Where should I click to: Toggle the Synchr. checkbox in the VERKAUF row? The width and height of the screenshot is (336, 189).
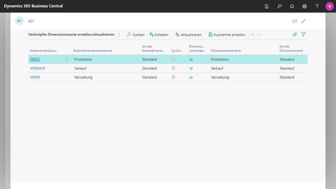173,68
